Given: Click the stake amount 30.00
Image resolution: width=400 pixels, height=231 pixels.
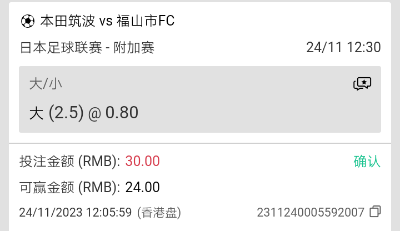Looking at the screenshot, I should (x=142, y=162).
